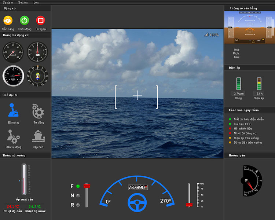Click the Hướng gầu direction dial
Screen dimensions: 275x220
tap(251, 180)
